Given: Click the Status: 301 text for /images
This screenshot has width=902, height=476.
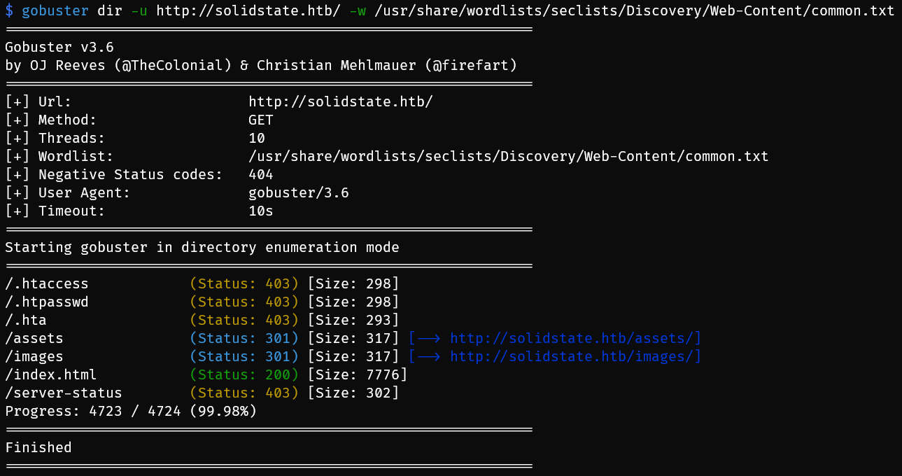Looking at the screenshot, I should tap(244, 356).
